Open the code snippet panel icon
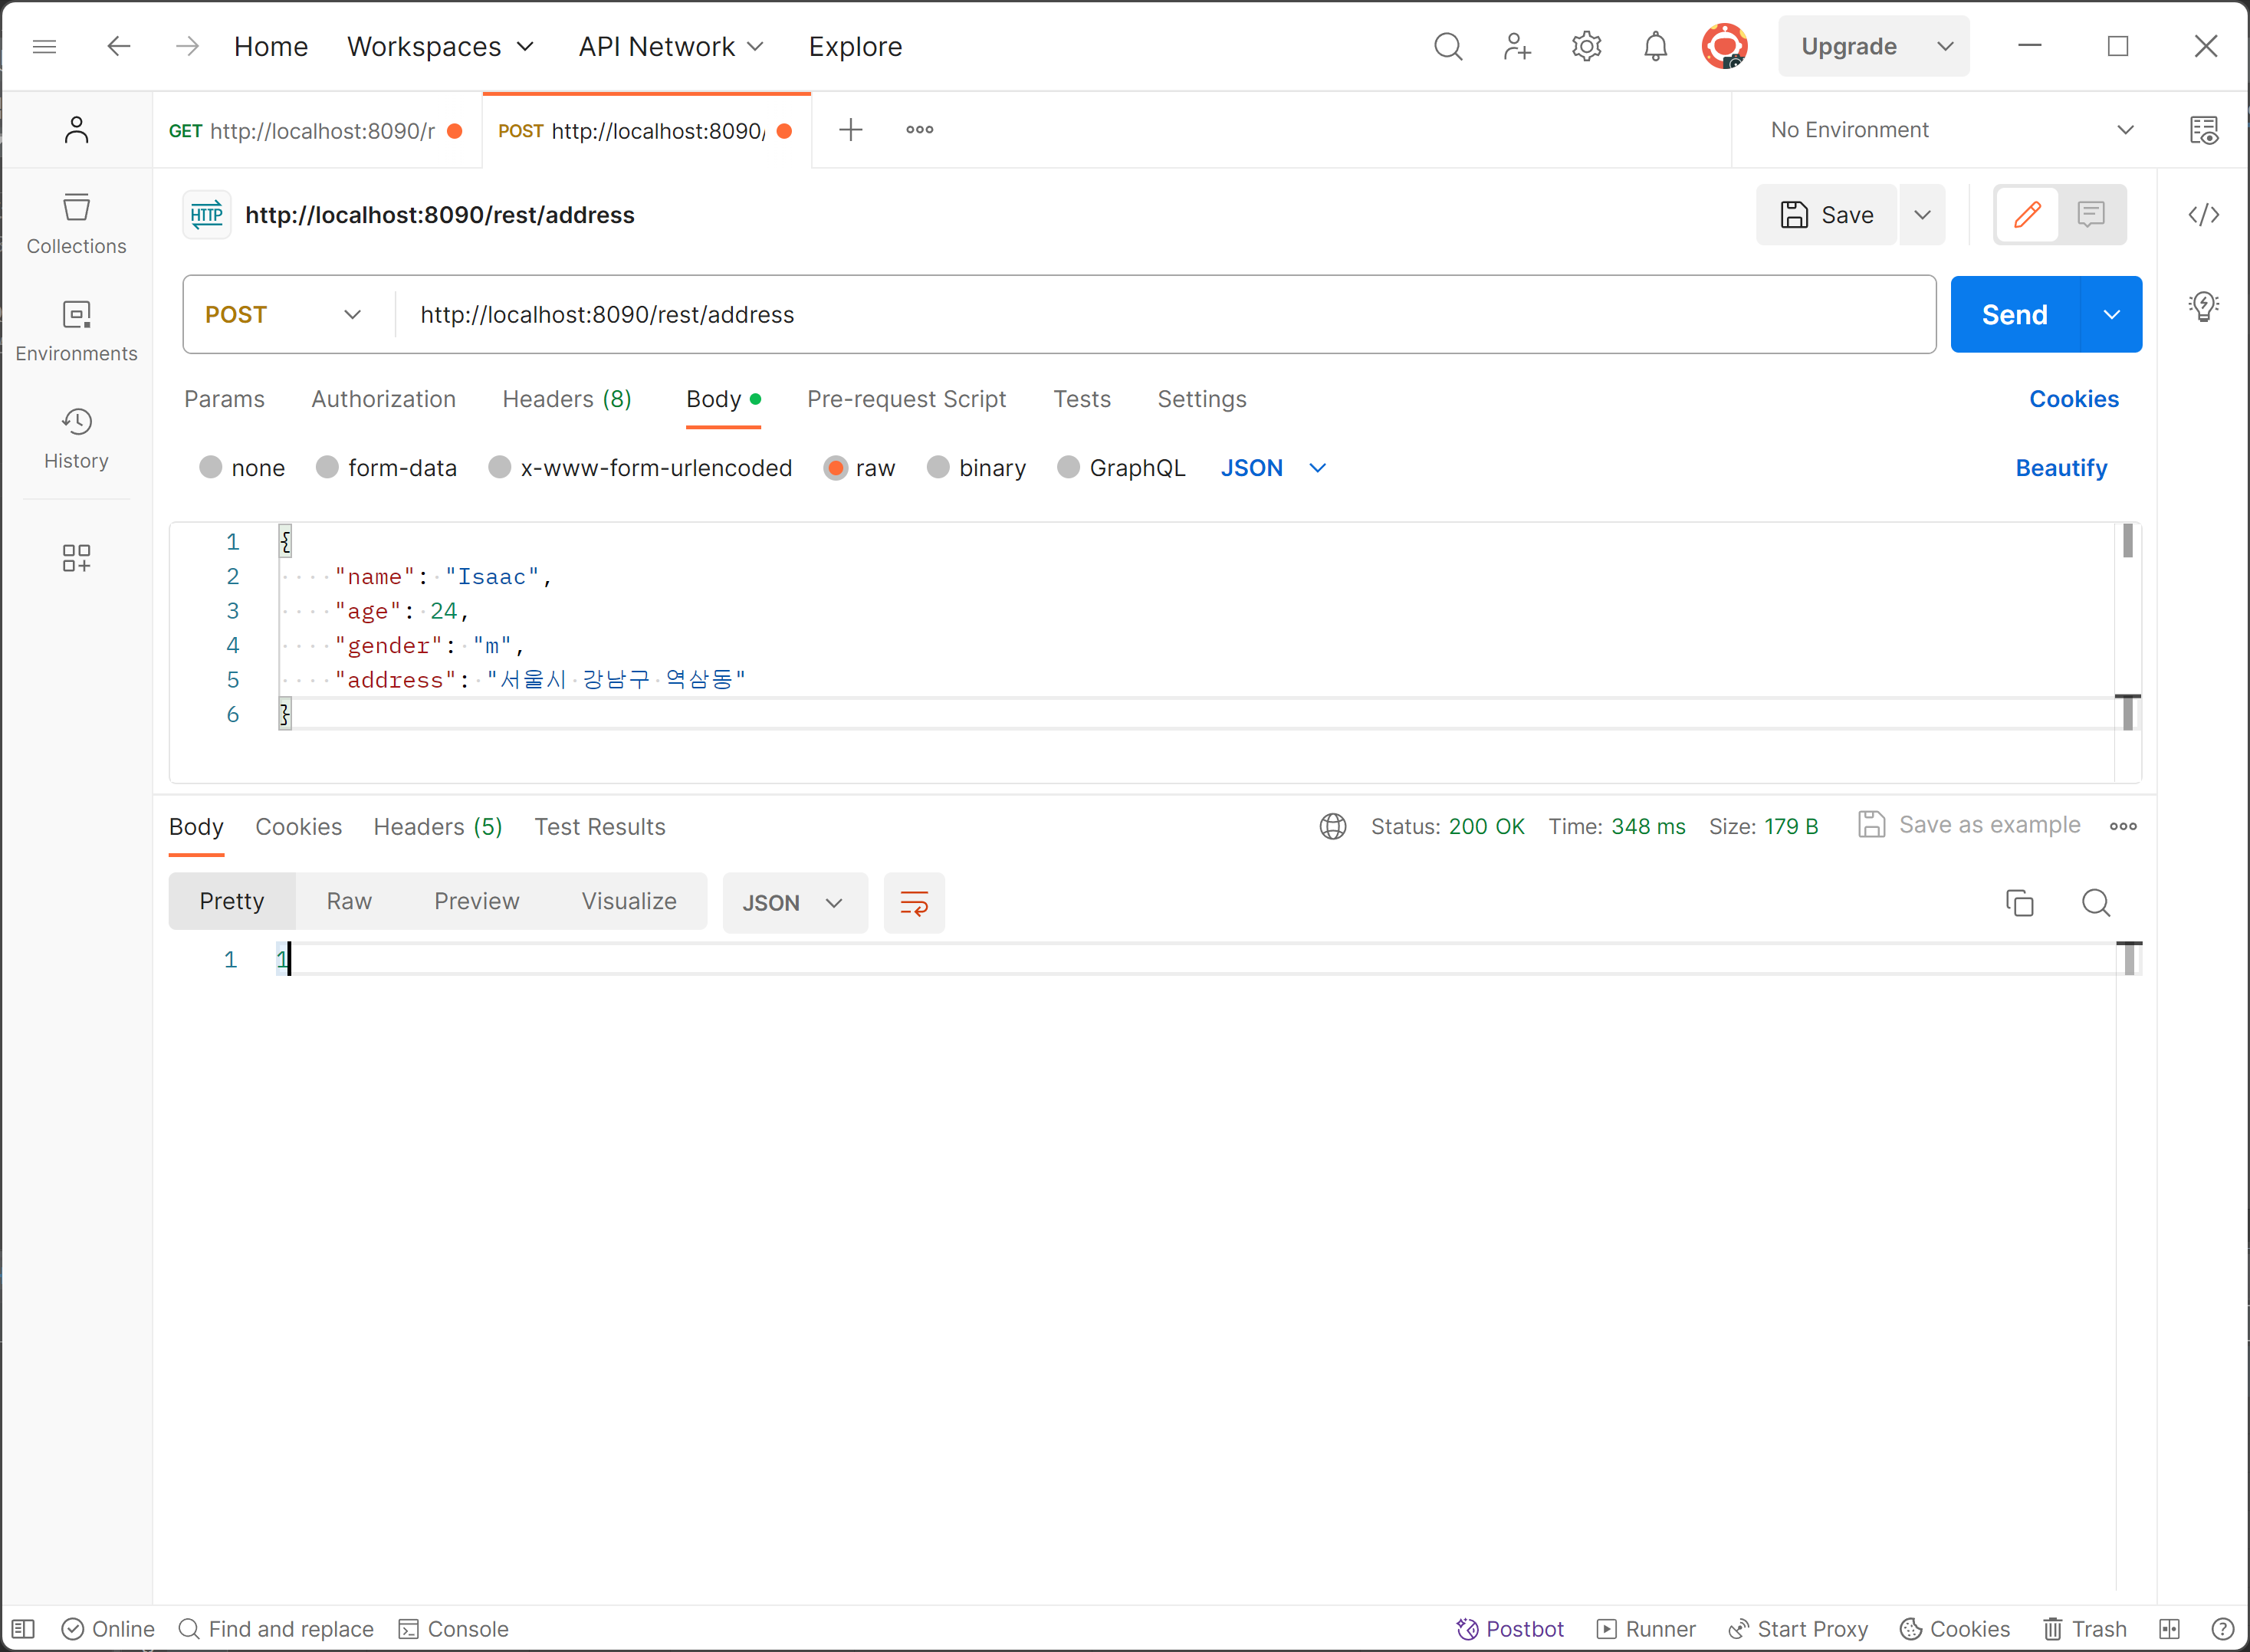 [2203, 214]
